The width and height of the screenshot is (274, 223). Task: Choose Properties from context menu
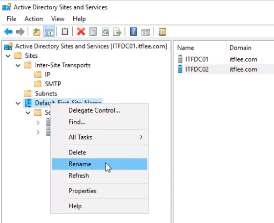point(100,191)
